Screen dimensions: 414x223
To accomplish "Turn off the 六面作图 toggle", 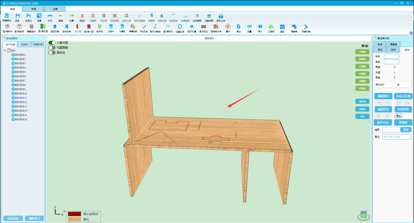I will (52, 43).
